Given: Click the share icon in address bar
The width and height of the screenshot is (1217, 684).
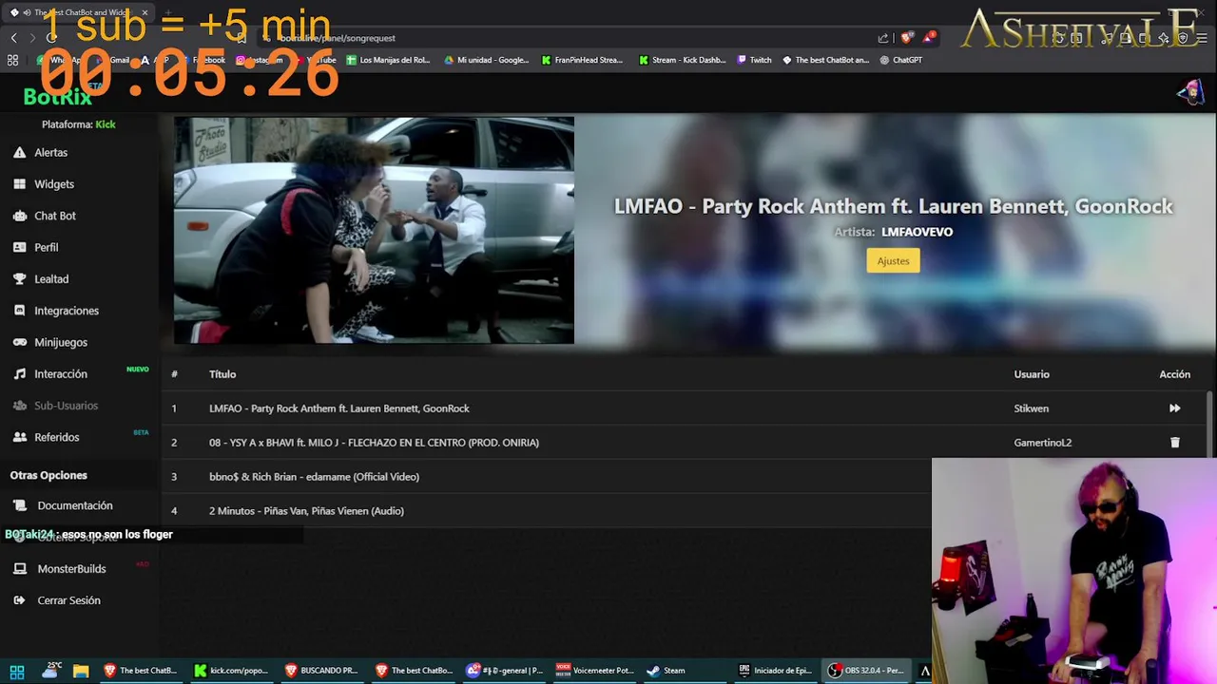Looking at the screenshot, I should click(883, 38).
